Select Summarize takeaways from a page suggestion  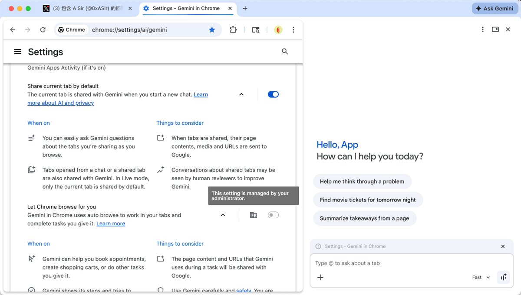pyautogui.click(x=364, y=218)
